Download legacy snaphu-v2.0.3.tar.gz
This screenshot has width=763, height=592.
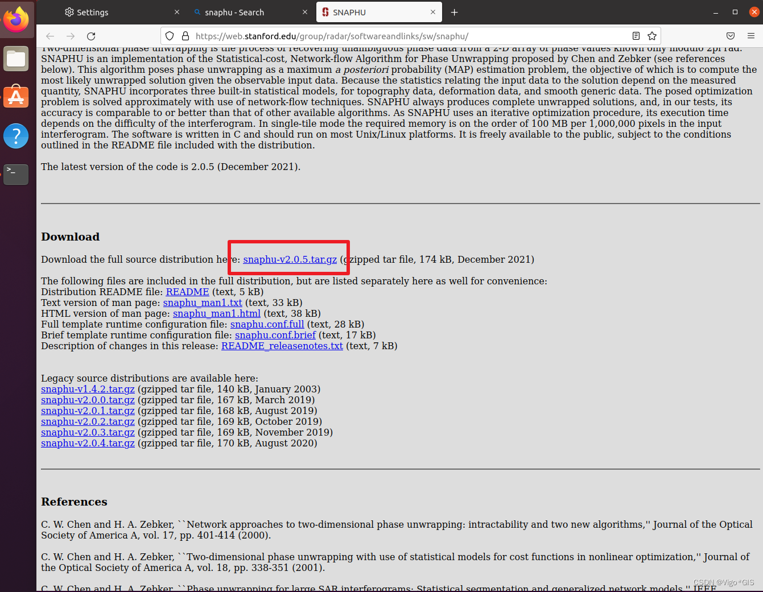(x=88, y=432)
